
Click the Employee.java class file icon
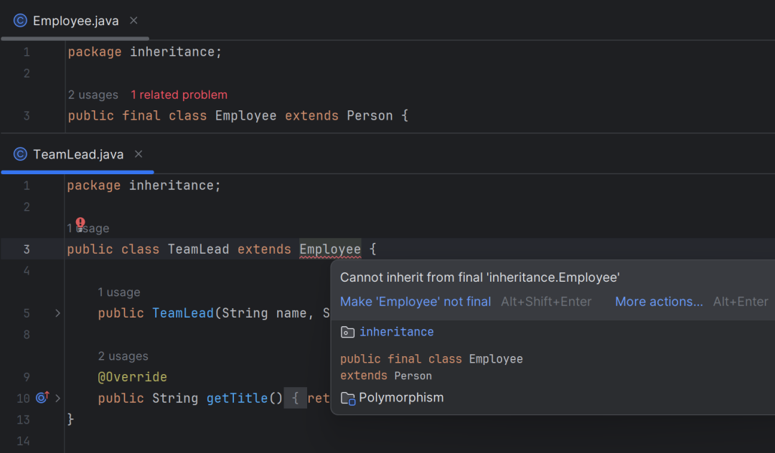[20, 21]
